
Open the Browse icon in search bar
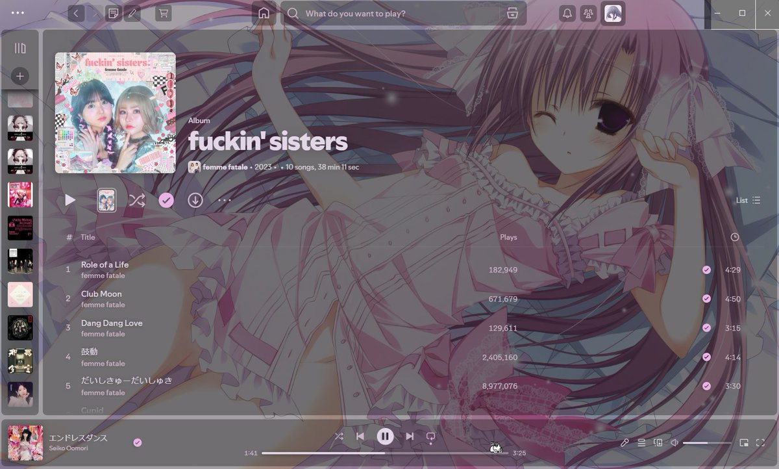(x=512, y=13)
